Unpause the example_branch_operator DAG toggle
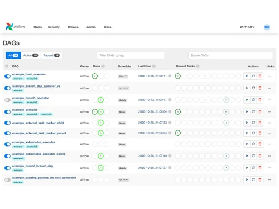The width and height of the screenshot is (279, 209). coord(7,100)
